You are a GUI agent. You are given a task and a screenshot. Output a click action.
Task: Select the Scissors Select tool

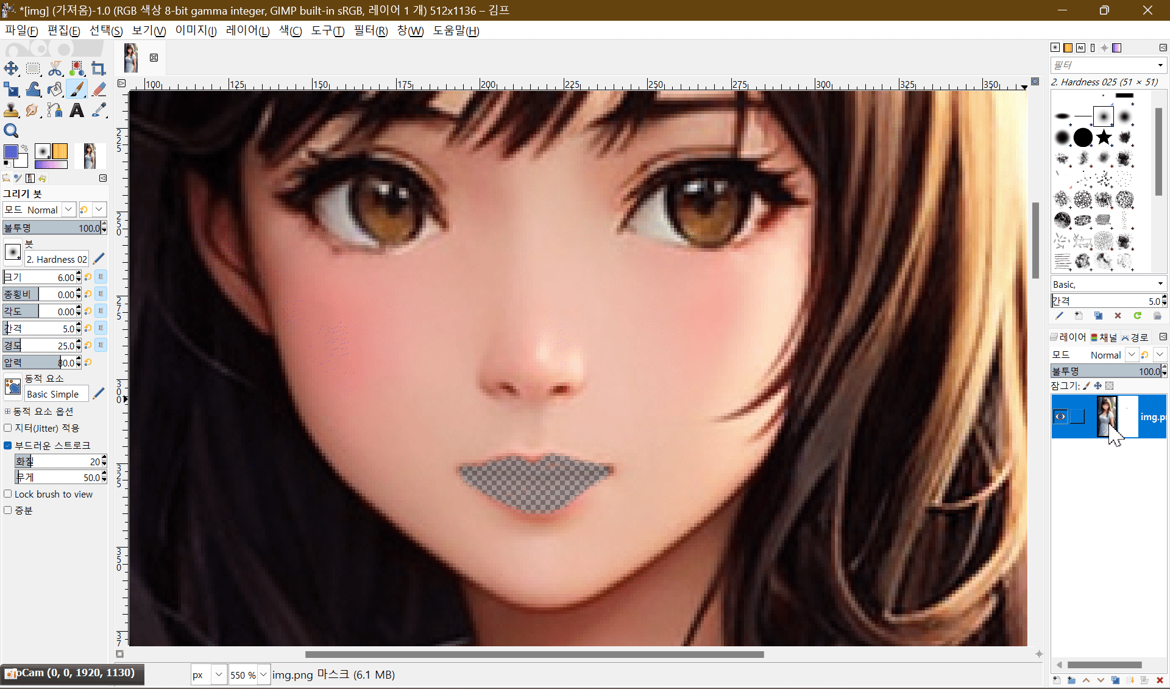(x=55, y=68)
